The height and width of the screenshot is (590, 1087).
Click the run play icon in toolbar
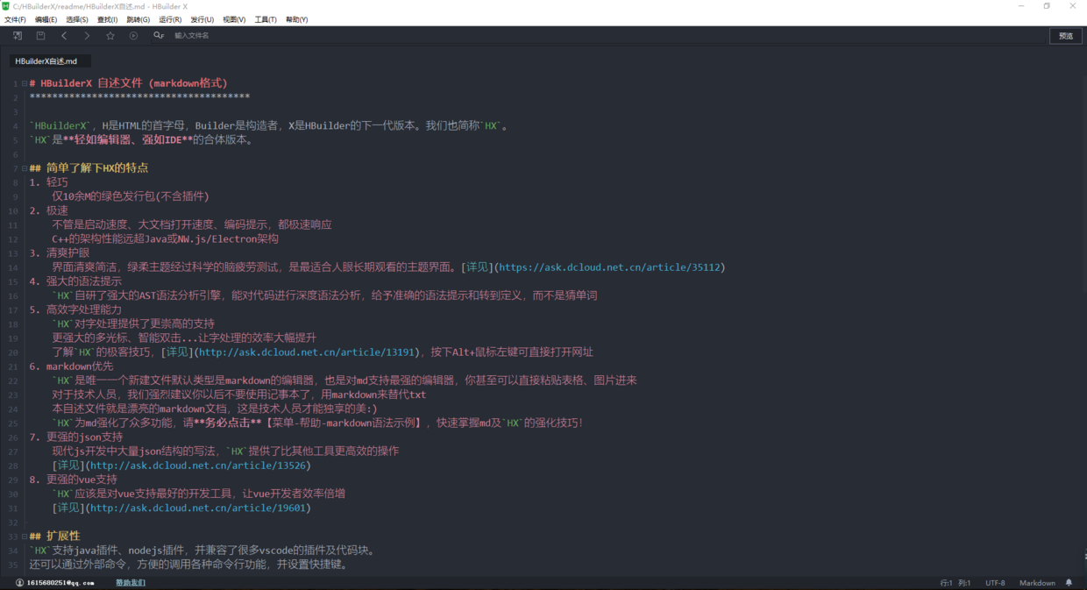coord(133,36)
